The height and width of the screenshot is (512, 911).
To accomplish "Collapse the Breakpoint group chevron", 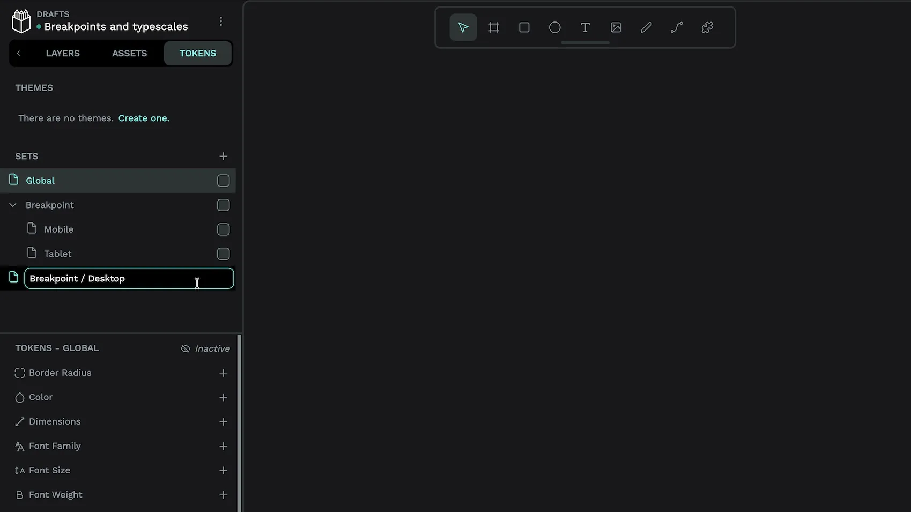I will (x=13, y=205).
